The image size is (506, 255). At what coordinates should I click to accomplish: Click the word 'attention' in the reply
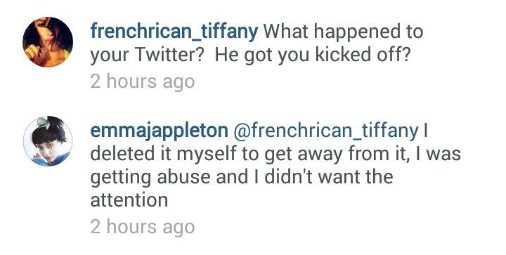[129, 200]
